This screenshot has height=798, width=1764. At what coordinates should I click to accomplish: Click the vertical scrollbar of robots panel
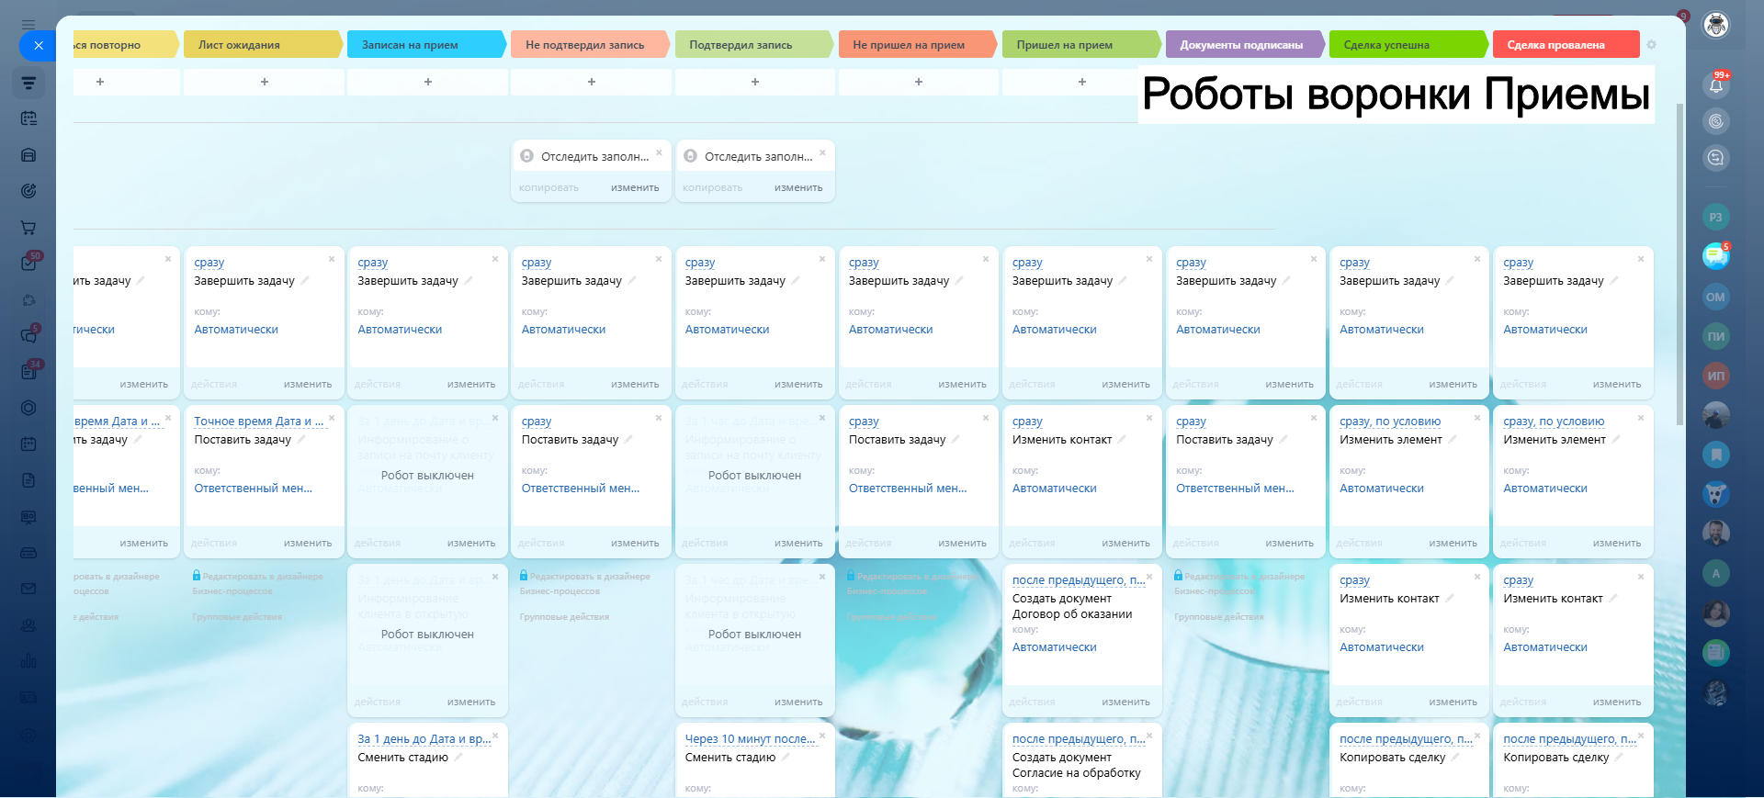[1680, 264]
